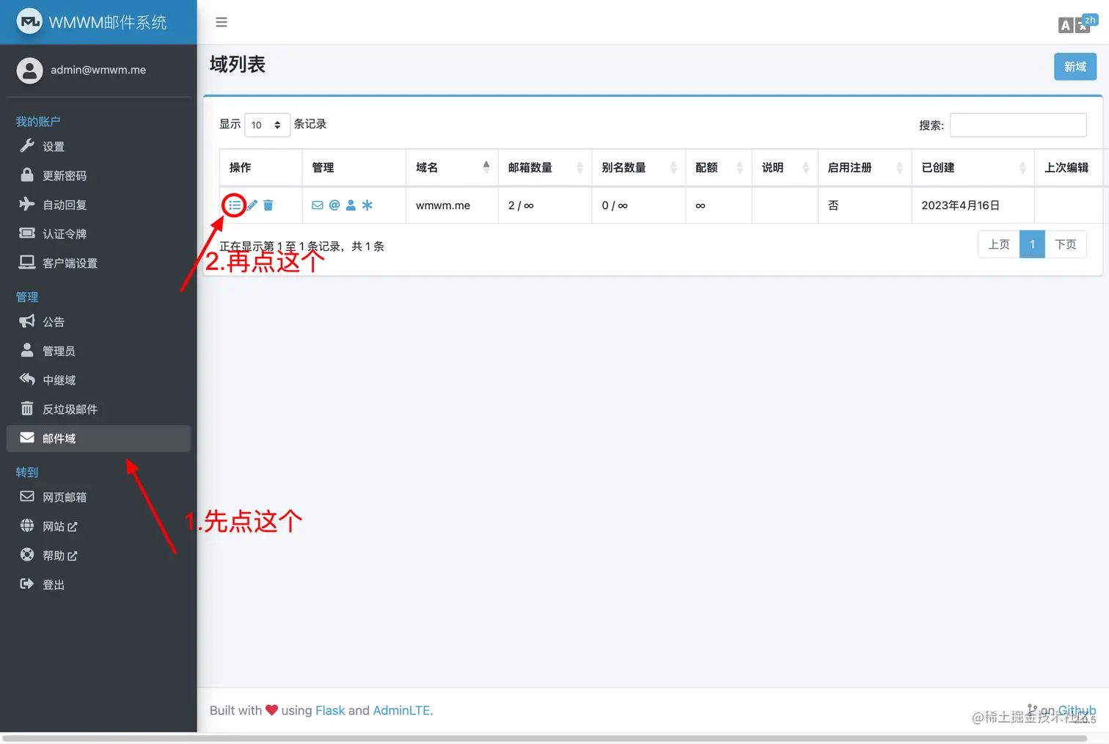This screenshot has width=1109, height=744.
Task: Go to 更新密码 in sidebar
Action: pos(98,175)
